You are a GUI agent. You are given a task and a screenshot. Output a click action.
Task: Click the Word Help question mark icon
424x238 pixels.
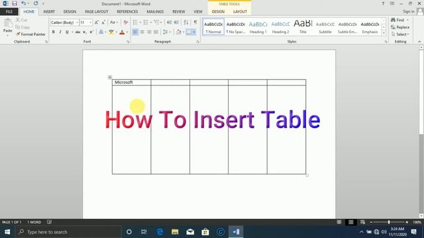pyautogui.click(x=383, y=3)
